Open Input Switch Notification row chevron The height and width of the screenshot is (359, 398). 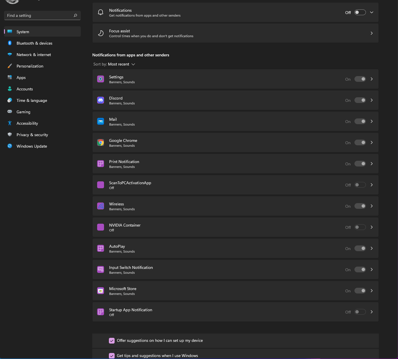point(372,269)
